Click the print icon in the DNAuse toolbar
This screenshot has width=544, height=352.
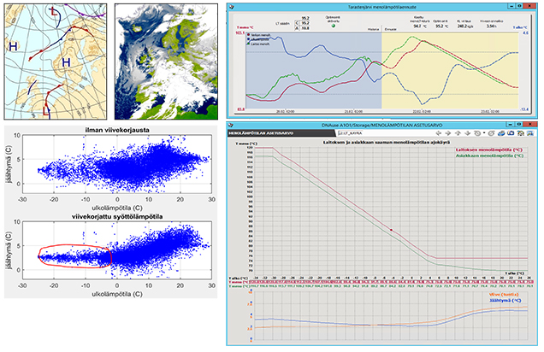coord(503,134)
